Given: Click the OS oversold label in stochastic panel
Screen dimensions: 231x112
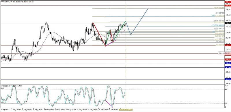Looking at the screenshot, I should point(2,102).
